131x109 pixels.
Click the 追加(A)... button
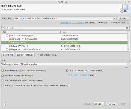(x=123, y=18)
